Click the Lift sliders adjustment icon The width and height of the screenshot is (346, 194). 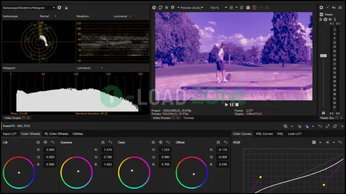(x=38, y=142)
